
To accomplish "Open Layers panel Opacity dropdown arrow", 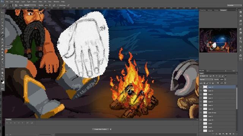I will [x=225, y=80].
